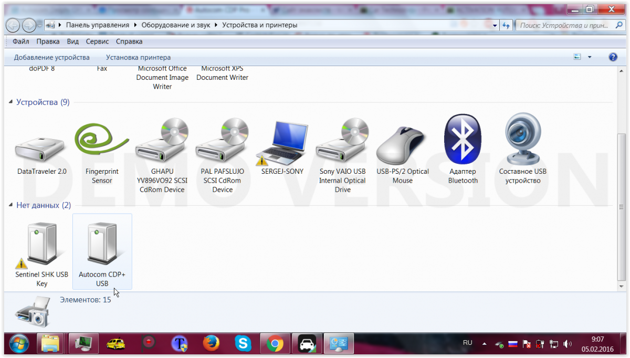Click the Action Center flag tray icon
The image size is (630, 358).
527,344
